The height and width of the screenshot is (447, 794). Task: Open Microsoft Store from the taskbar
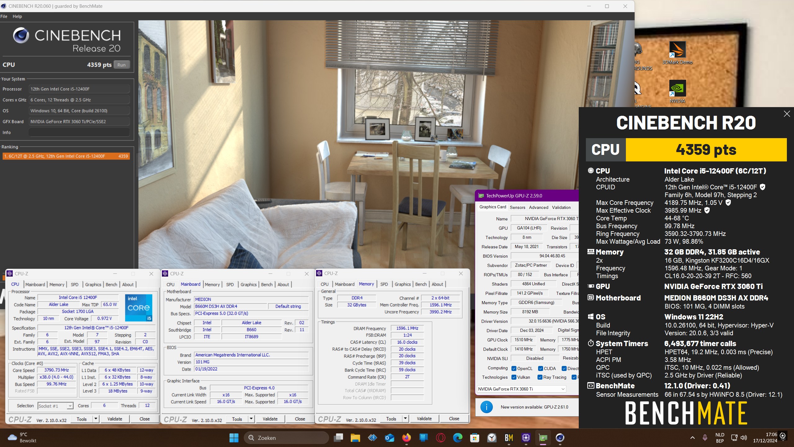[475, 438]
